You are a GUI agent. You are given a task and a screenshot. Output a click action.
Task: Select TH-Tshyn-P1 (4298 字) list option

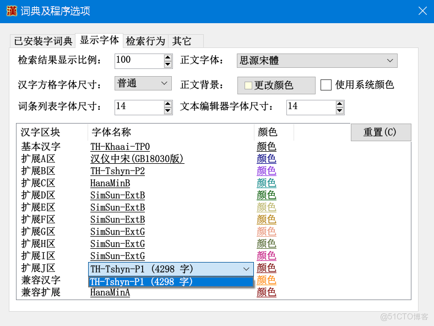[x=171, y=282]
